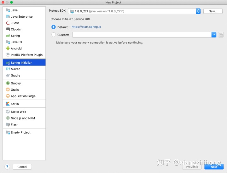
Task: Click the green Spring leaf icon
Action: [8, 36]
